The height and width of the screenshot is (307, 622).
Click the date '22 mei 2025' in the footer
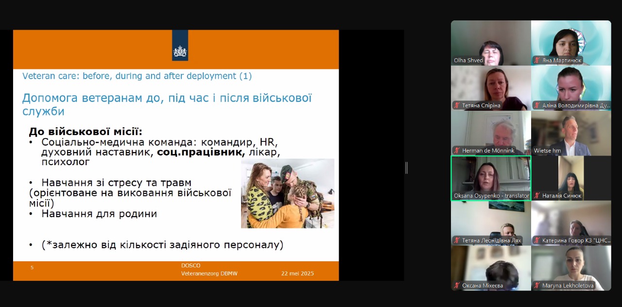tap(298, 273)
